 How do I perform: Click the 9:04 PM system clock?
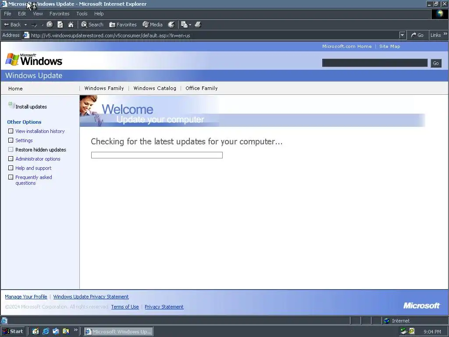(x=432, y=332)
